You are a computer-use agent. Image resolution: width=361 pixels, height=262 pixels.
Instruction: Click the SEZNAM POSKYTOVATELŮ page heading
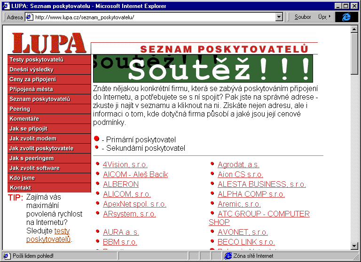[x=224, y=49]
